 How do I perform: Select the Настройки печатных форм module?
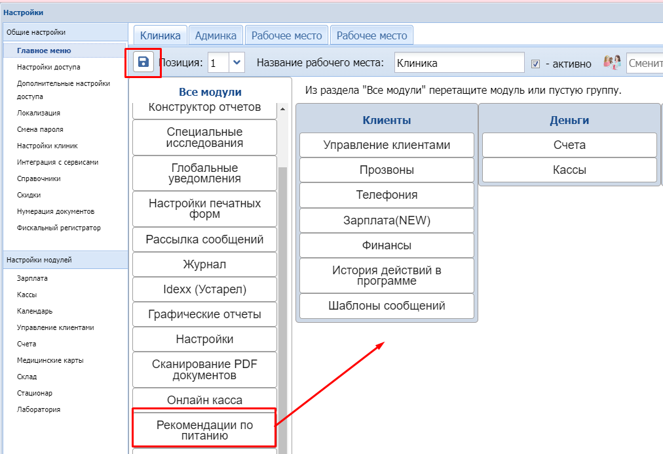tap(204, 209)
